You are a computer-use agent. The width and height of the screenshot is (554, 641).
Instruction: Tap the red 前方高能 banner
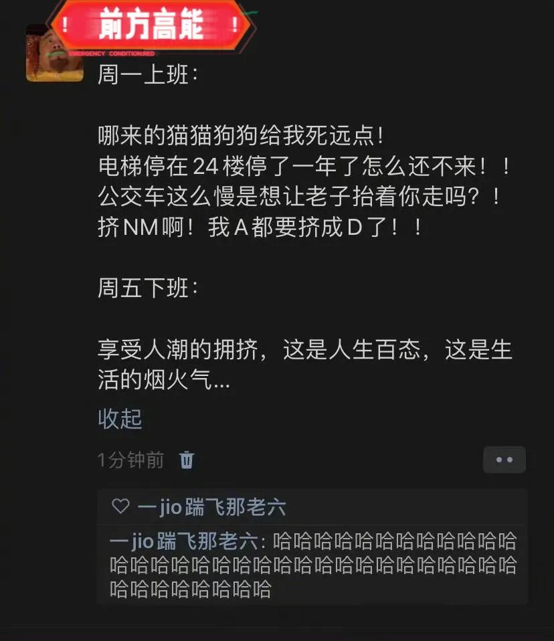click(151, 25)
